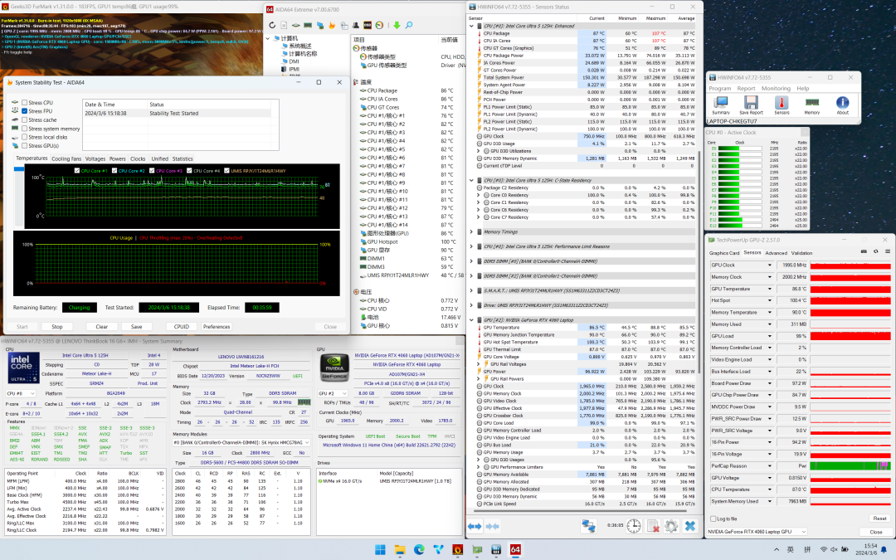Screen dimensions: 896x560
Task: Click the blue X close sensors icon
Action: point(690,526)
